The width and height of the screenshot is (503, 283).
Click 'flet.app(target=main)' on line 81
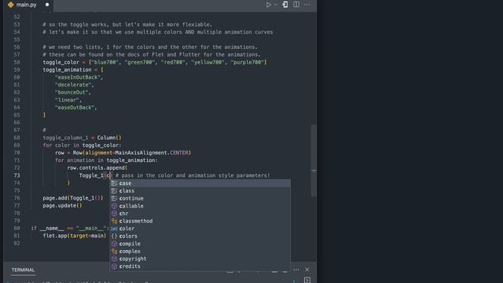click(75, 236)
